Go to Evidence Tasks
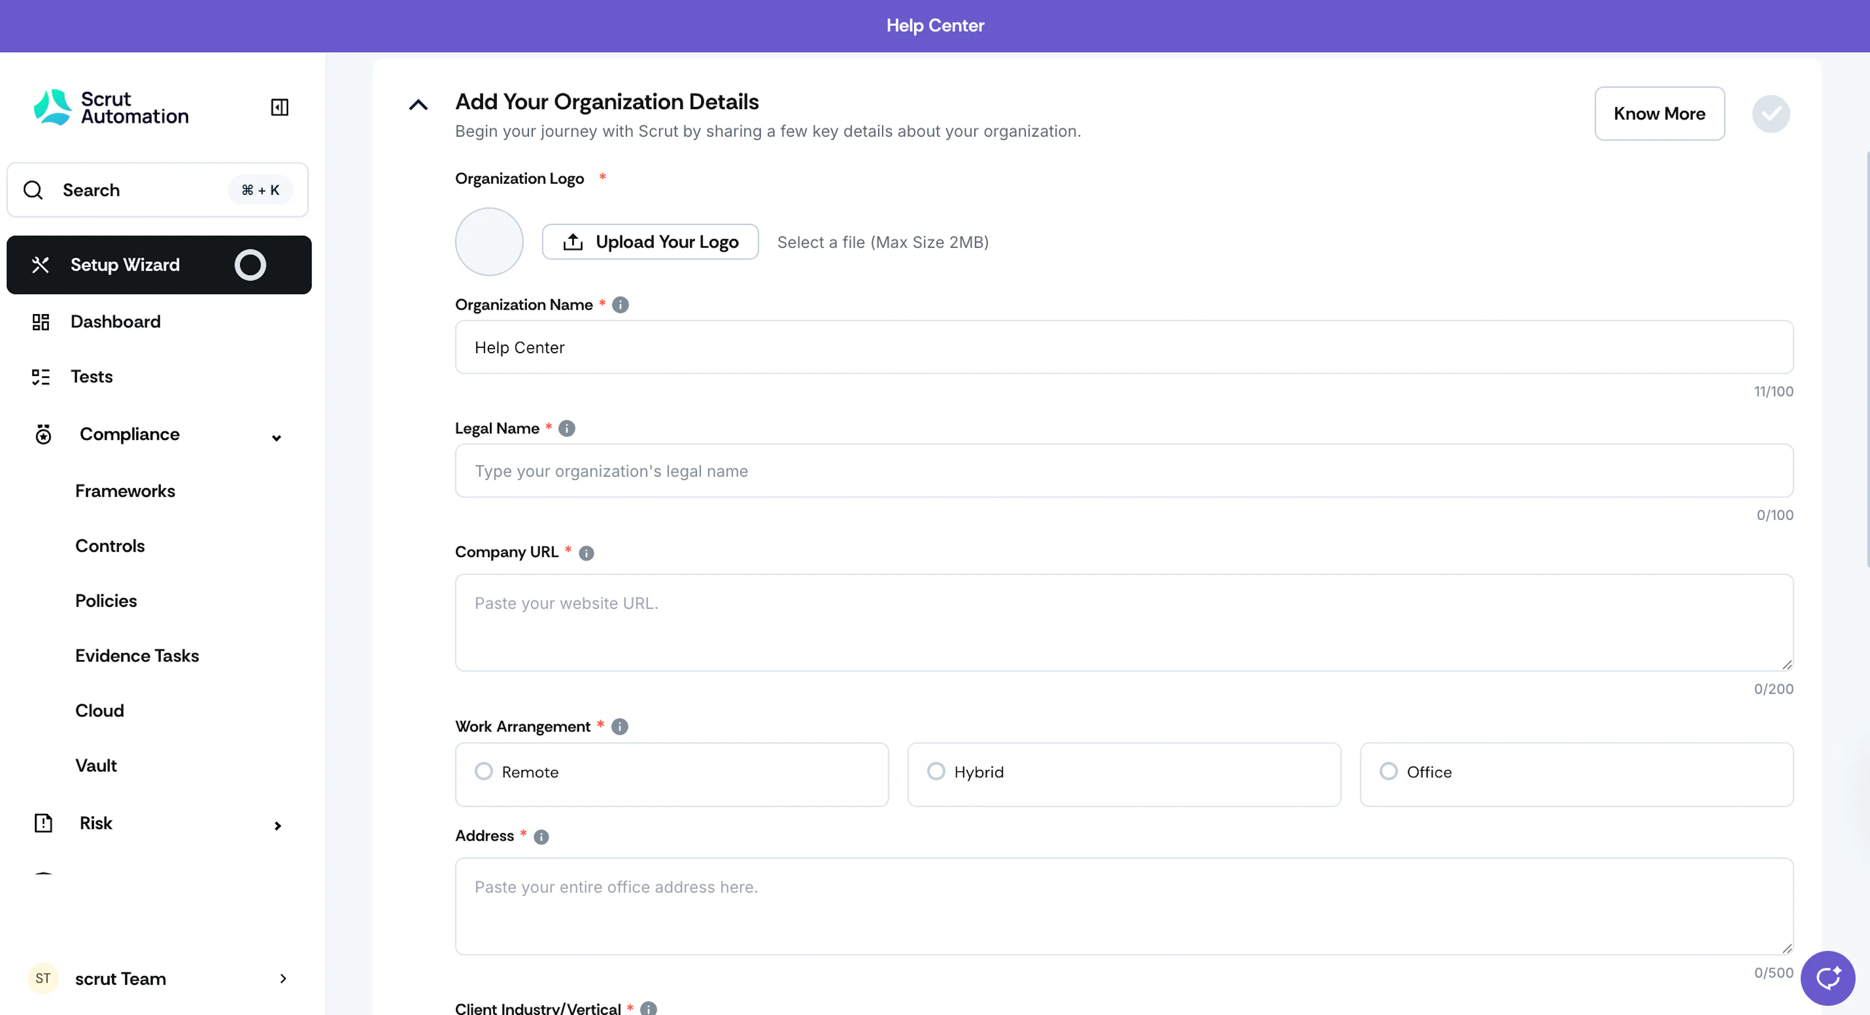 click(x=137, y=656)
